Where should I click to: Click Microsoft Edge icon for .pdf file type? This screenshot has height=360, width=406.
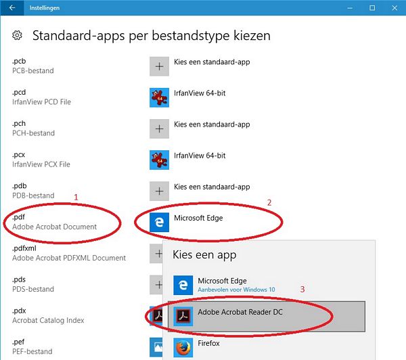pyautogui.click(x=159, y=222)
